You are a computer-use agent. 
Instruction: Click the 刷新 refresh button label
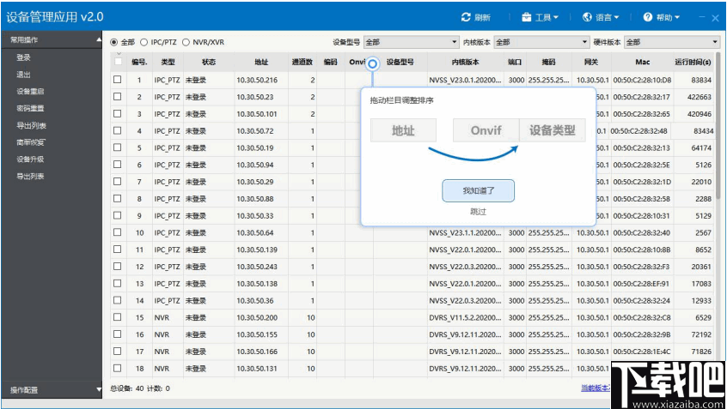point(483,18)
